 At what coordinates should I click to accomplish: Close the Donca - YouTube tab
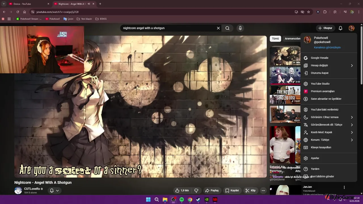pyautogui.click(x=48, y=4)
